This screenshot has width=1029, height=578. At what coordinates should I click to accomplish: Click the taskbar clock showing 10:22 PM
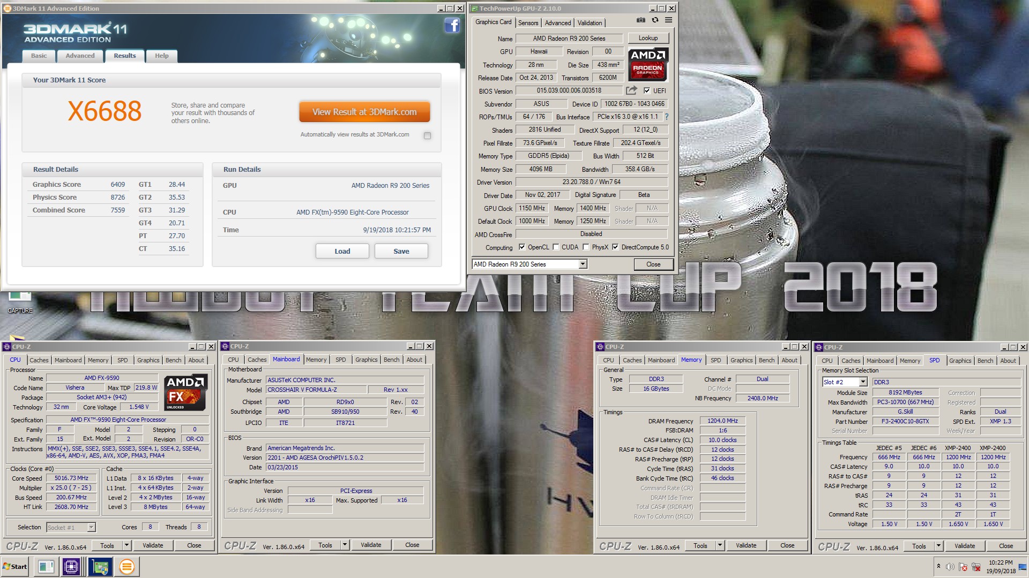point(1001,562)
